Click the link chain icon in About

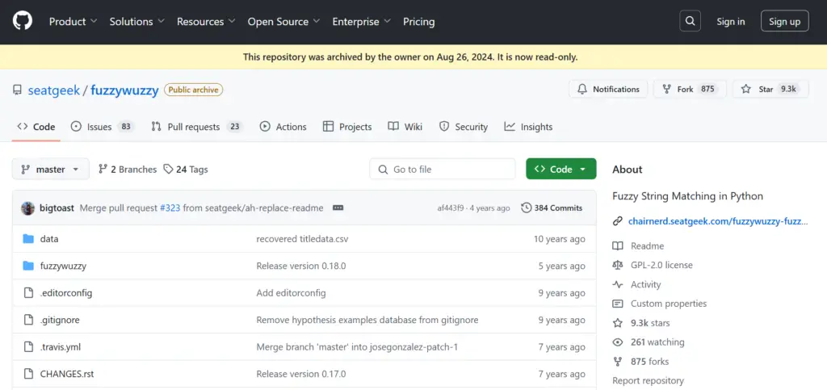coord(618,221)
